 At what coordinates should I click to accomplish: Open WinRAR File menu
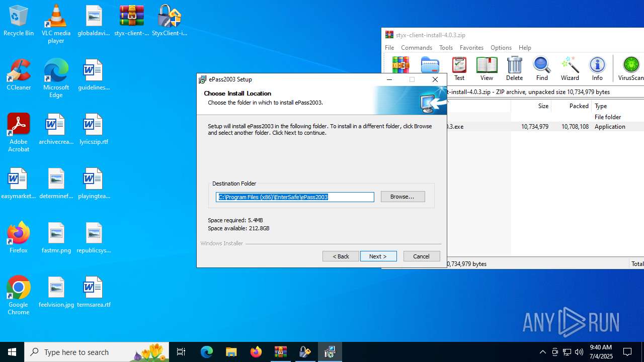(x=389, y=47)
